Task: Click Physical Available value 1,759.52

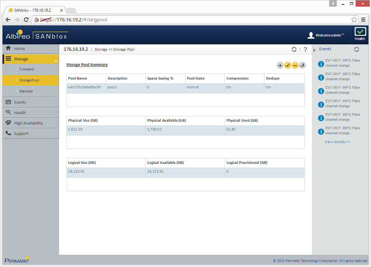Action: point(154,129)
